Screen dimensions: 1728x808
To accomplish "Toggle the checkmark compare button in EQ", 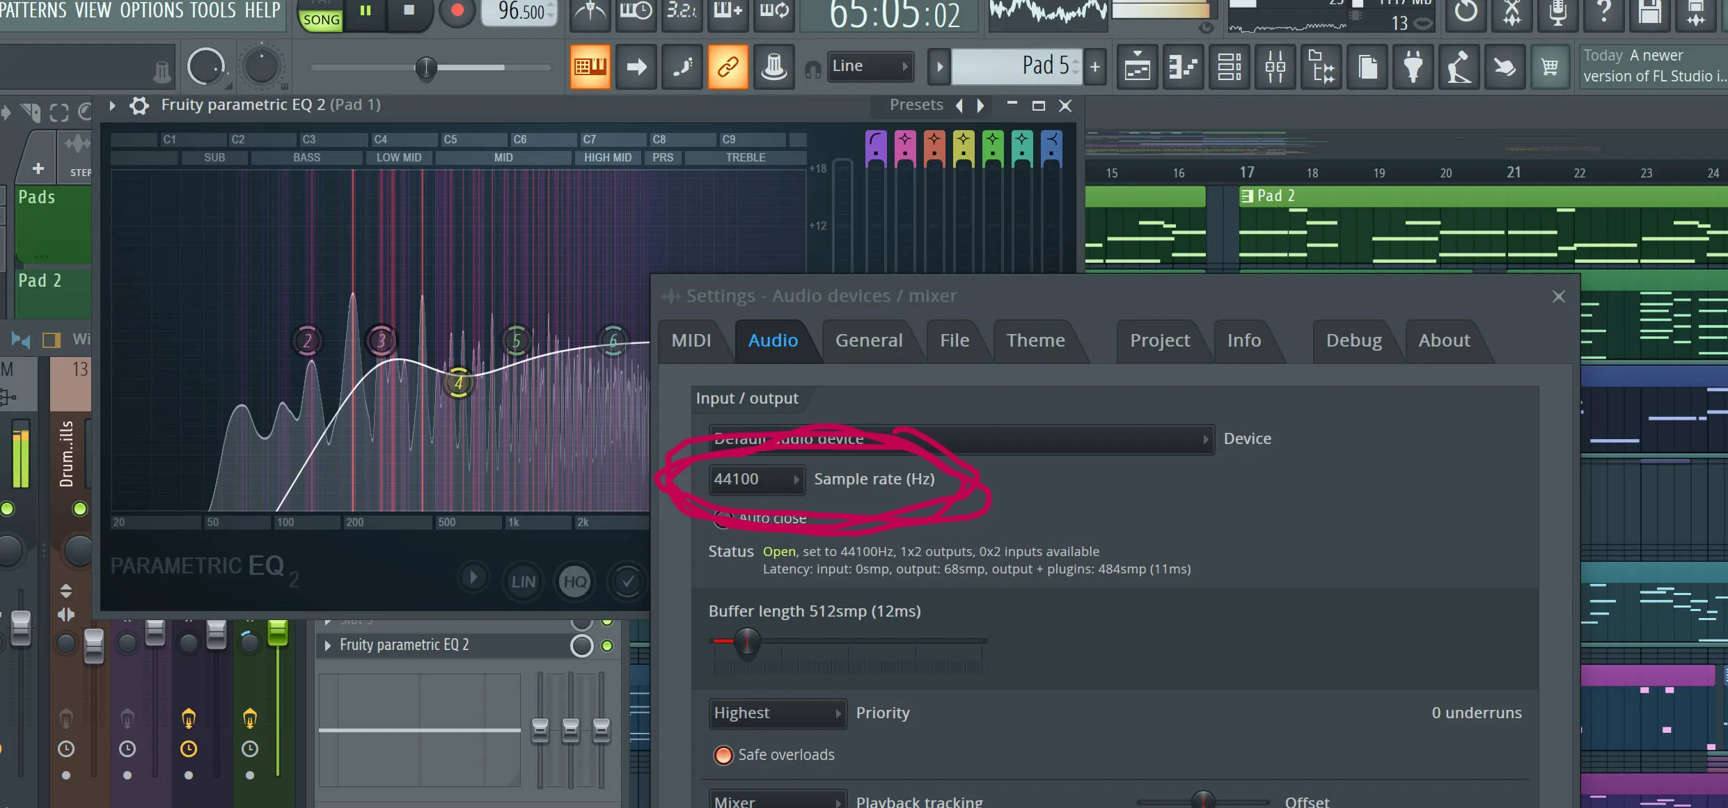I will [627, 581].
